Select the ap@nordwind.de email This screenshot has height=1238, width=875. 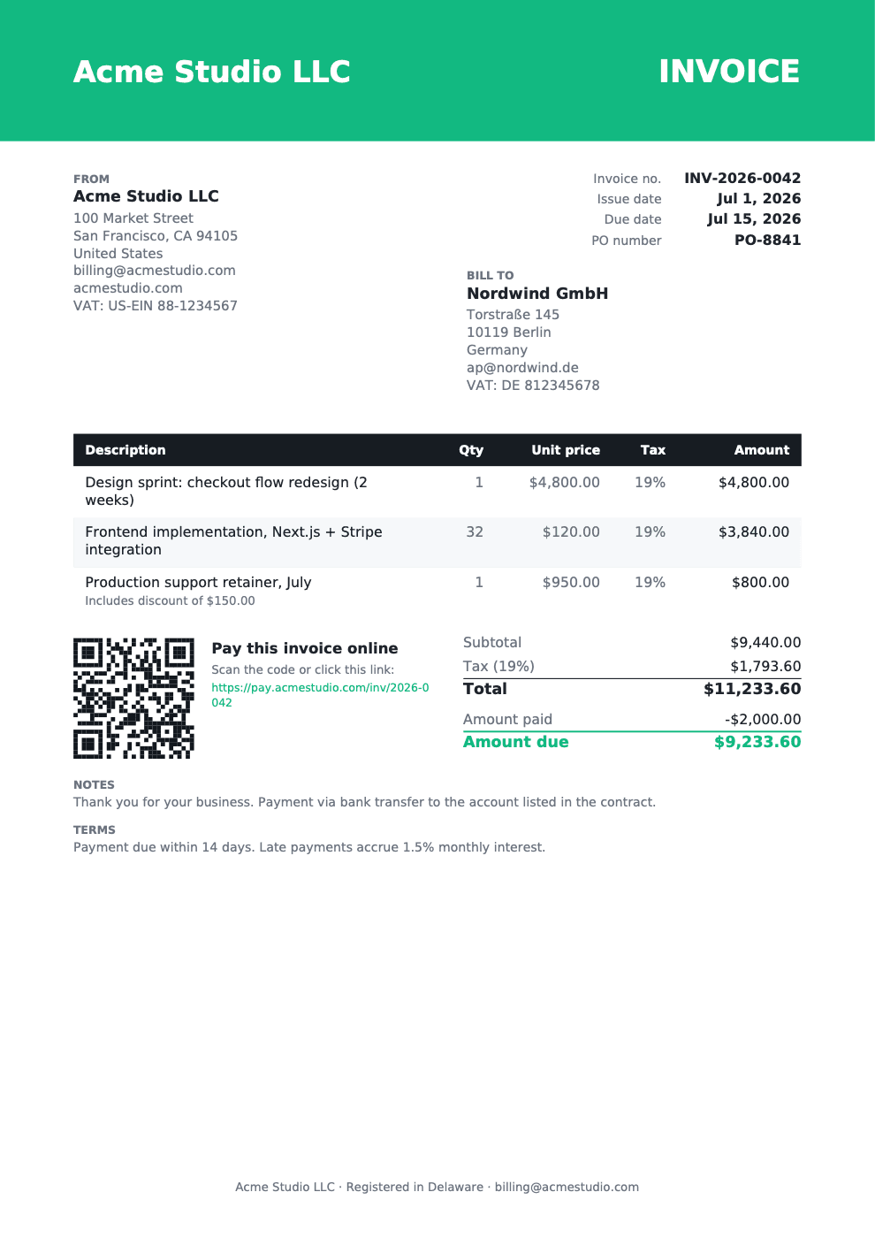coord(522,368)
